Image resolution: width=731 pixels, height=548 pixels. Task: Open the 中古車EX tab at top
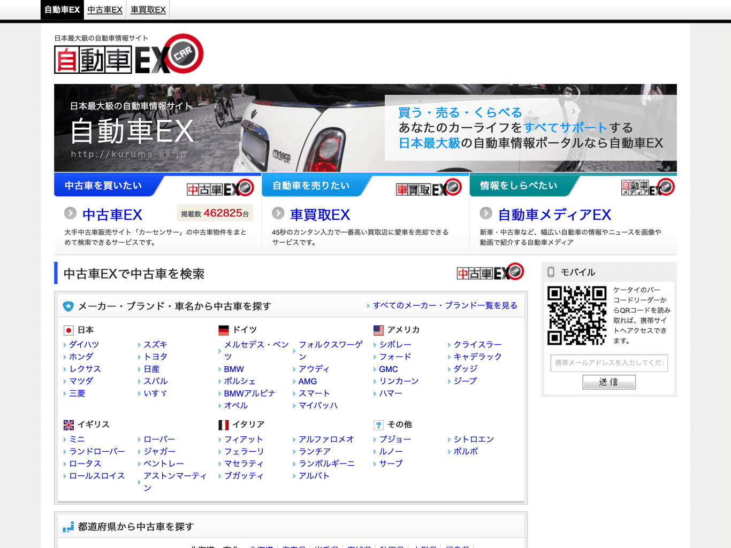(105, 10)
